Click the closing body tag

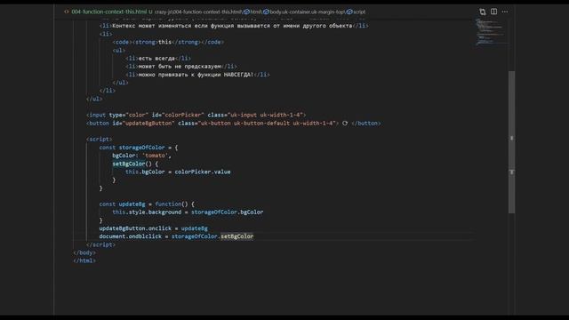pos(84,252)
